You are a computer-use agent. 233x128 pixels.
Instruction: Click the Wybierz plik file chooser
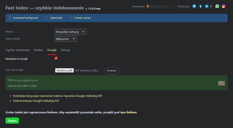pos(64,71)
